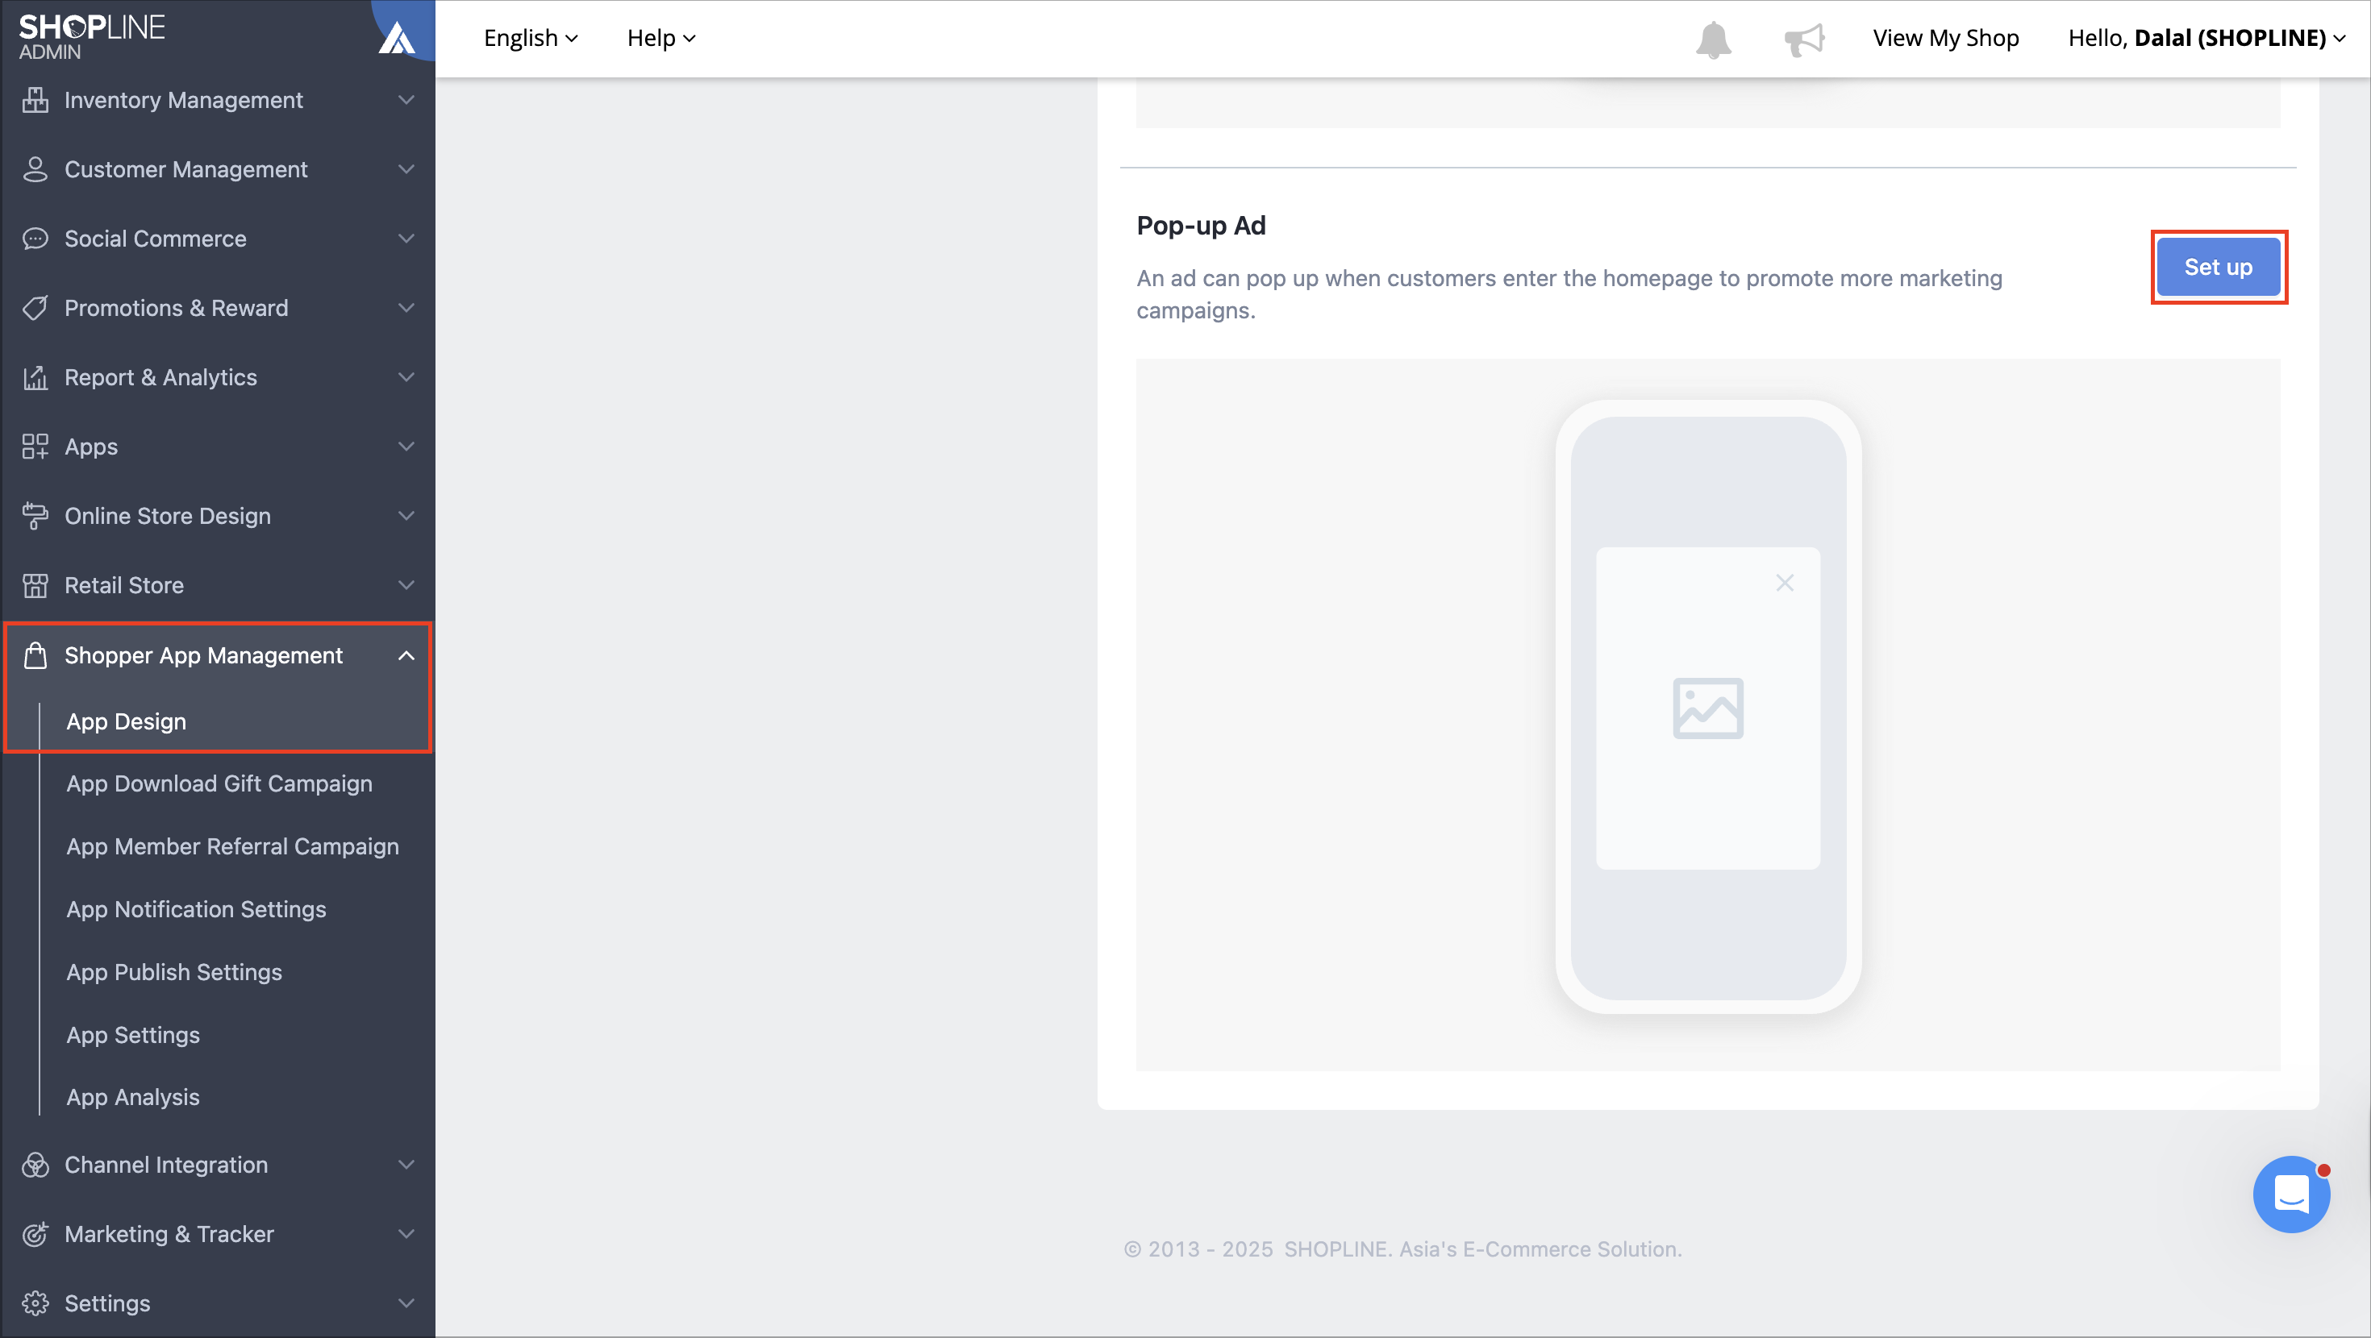Image resolution: width=2371 pixels, height=1338 pixels.
Task: Expand Social Commerce chevron
Action: tap(406, 239)
